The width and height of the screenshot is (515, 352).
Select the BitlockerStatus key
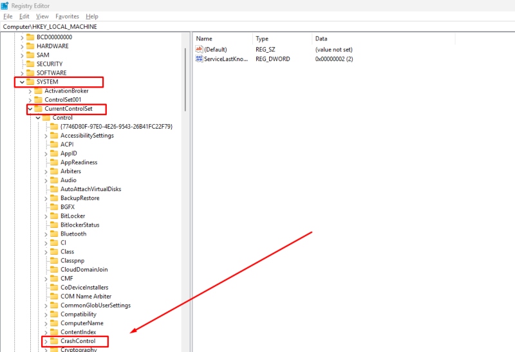pos(80,225)
